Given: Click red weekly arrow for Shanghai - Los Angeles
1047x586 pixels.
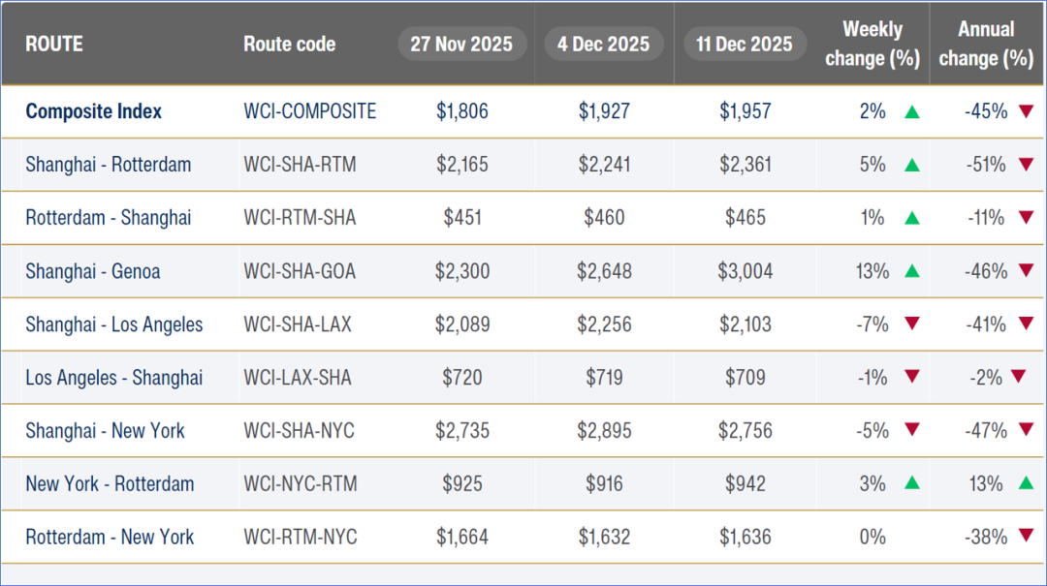Looking at the screenshot, I should pyautogui.click(x=911, y=324).
